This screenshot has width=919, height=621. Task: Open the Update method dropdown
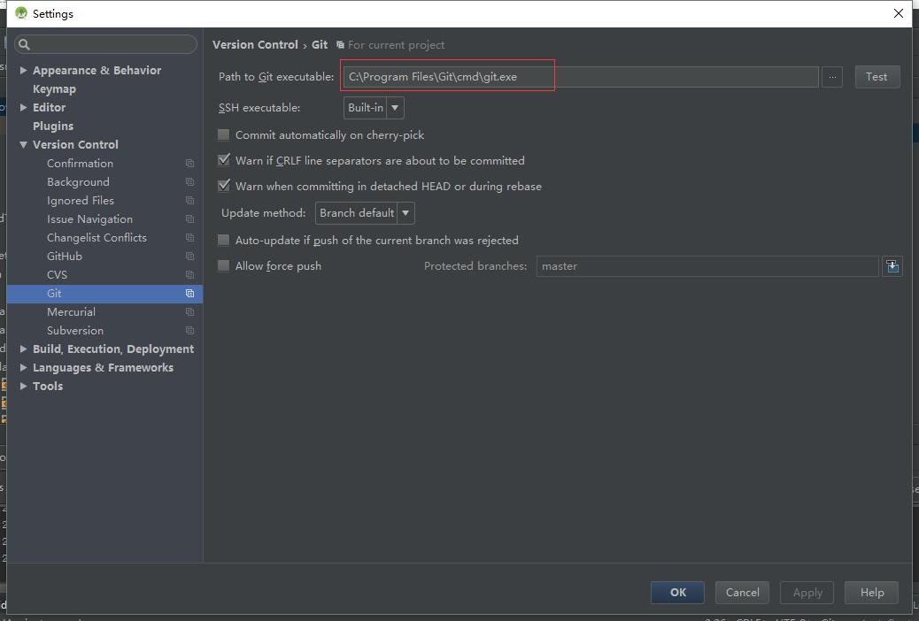365,213
